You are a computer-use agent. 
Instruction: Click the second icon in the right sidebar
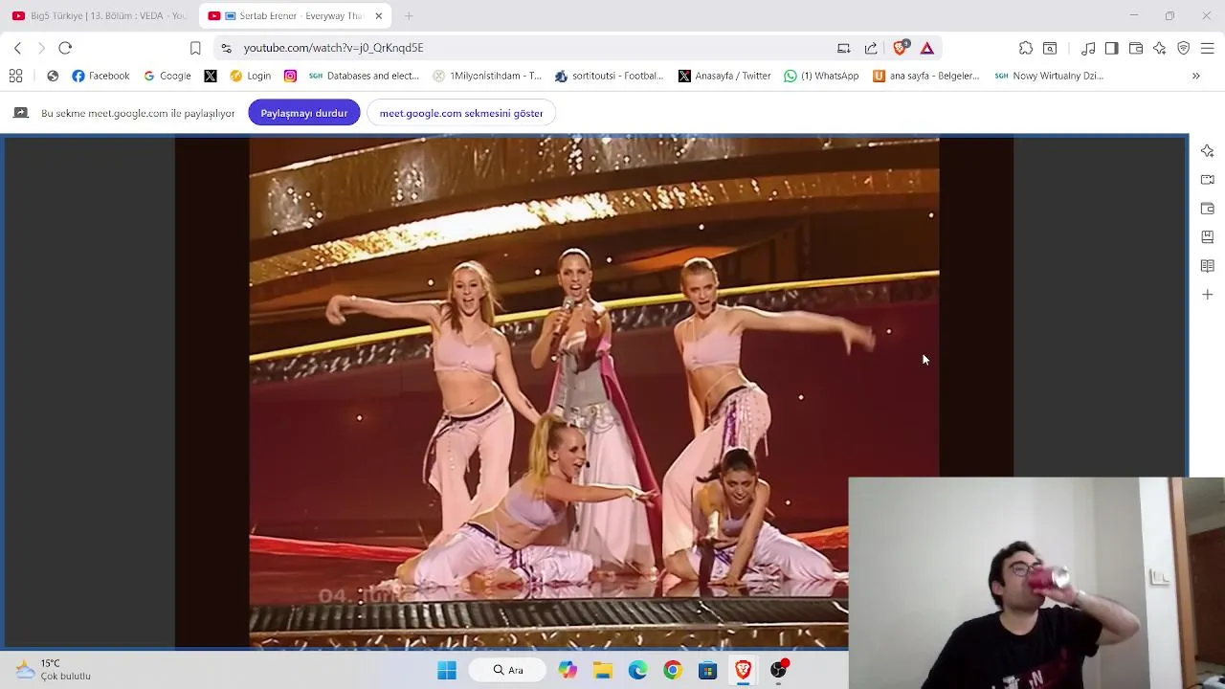tap(1208, 180)
